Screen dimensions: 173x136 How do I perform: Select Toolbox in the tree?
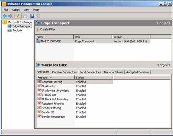tap(17, 30)
